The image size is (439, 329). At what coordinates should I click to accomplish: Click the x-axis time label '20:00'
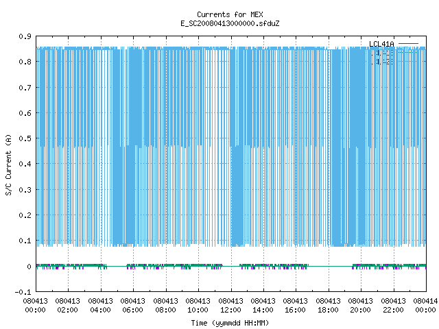pyautogui.click(x=361, y=310)
